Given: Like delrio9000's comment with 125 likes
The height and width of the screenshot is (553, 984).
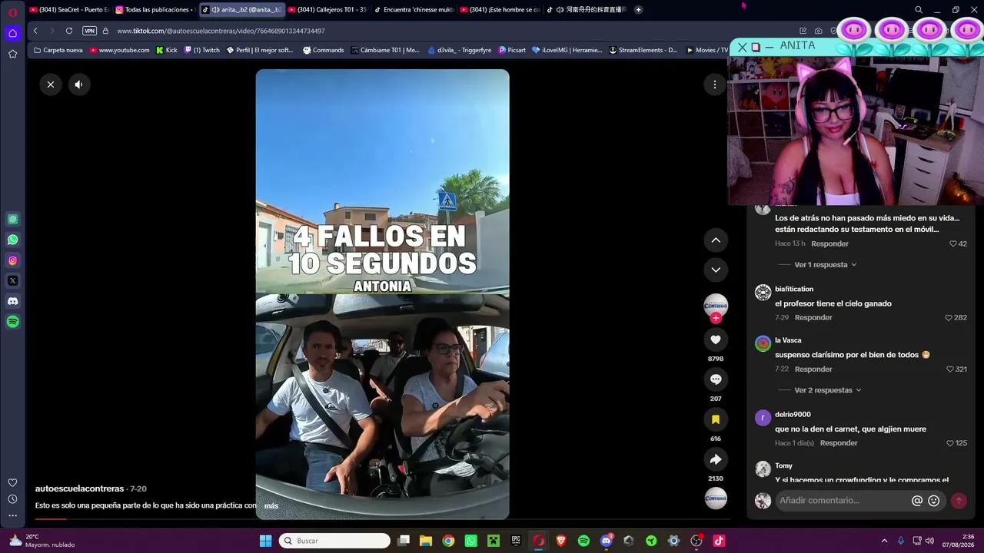Looking at the screenshot, I should pyautogui.click(x=950, y=443).
